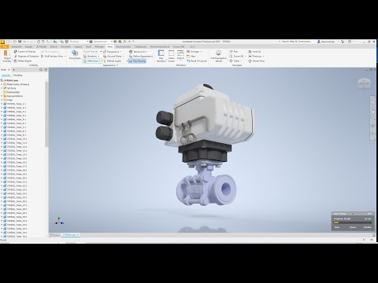The image size is (378, 283).
Task: Activate Clean Screen mode
Action: (171, 56)
